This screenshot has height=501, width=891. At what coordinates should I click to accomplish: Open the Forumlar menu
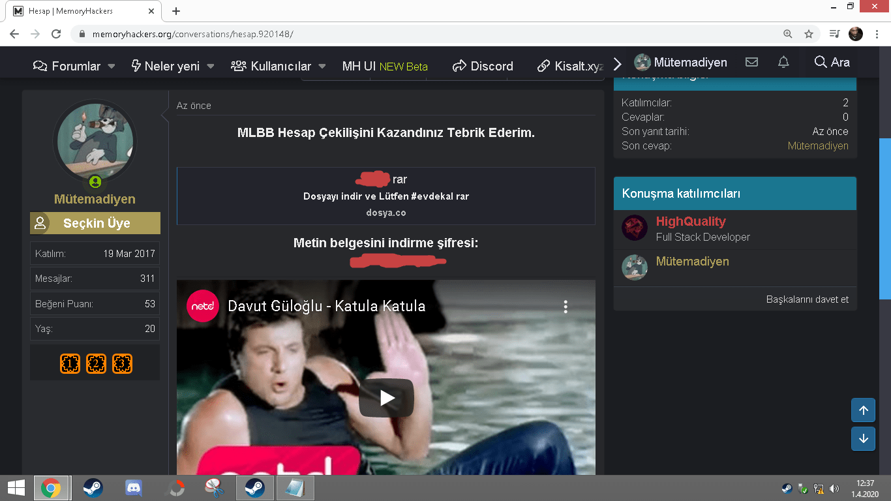pyautogui.click(x=67, y=66)
